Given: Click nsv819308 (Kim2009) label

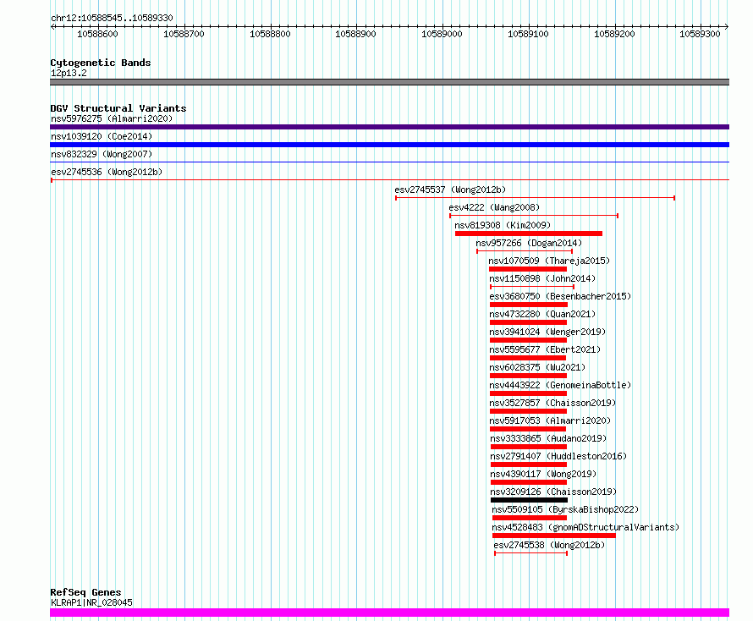Looking at the screenshot, I should 503,225.
